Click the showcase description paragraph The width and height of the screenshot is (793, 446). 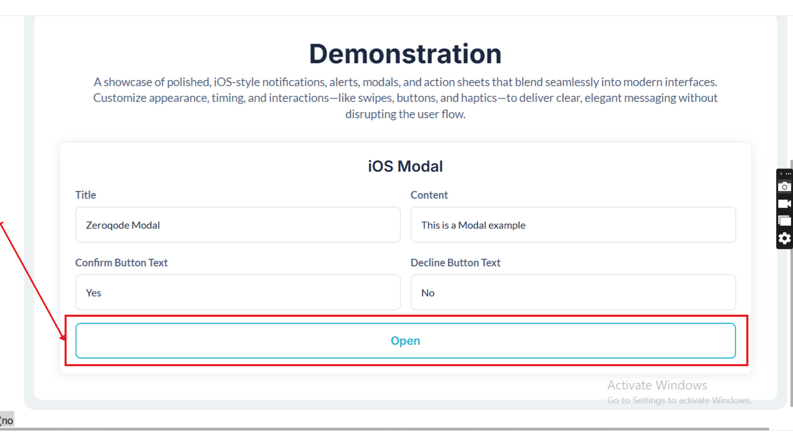pos(405,98)
